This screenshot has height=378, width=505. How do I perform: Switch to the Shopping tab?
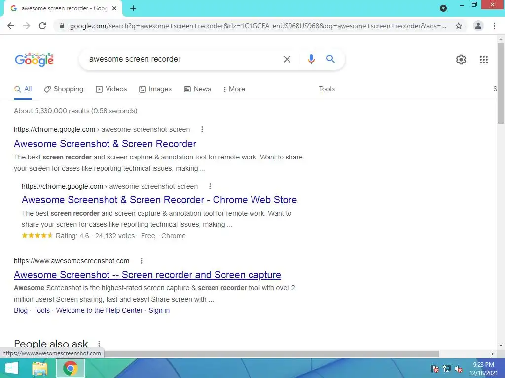pos(64,89)
